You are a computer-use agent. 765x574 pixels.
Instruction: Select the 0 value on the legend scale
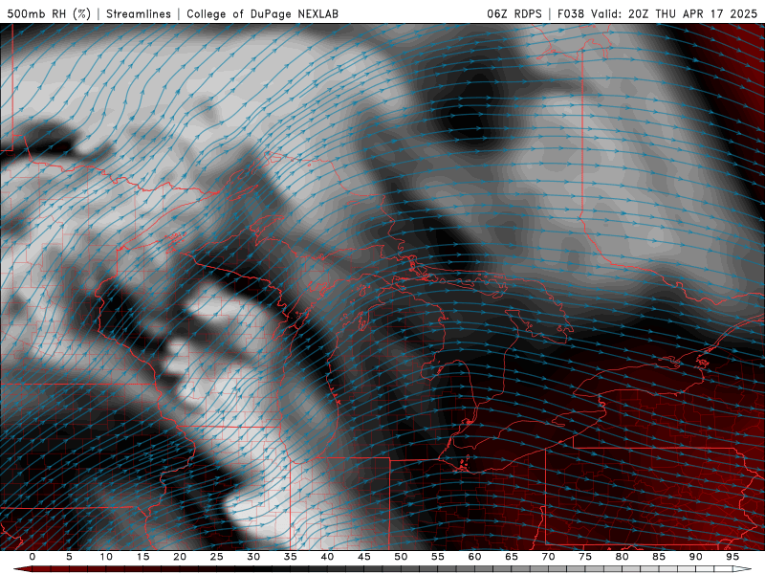tap(33, 557)
